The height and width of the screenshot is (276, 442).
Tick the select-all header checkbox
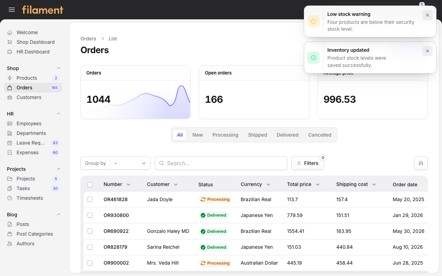[90, 185]
